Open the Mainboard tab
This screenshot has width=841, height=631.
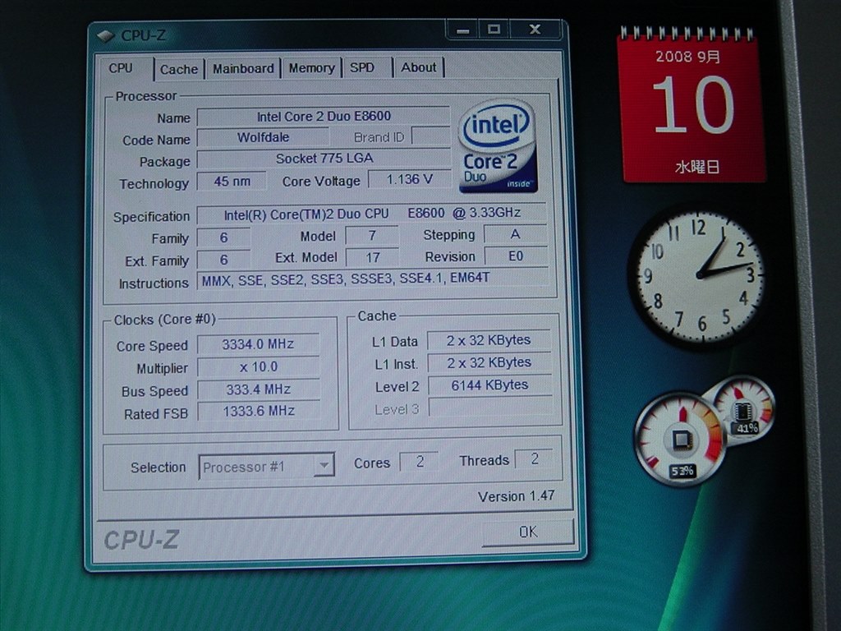pyautogui.click(x=243, y=69)
